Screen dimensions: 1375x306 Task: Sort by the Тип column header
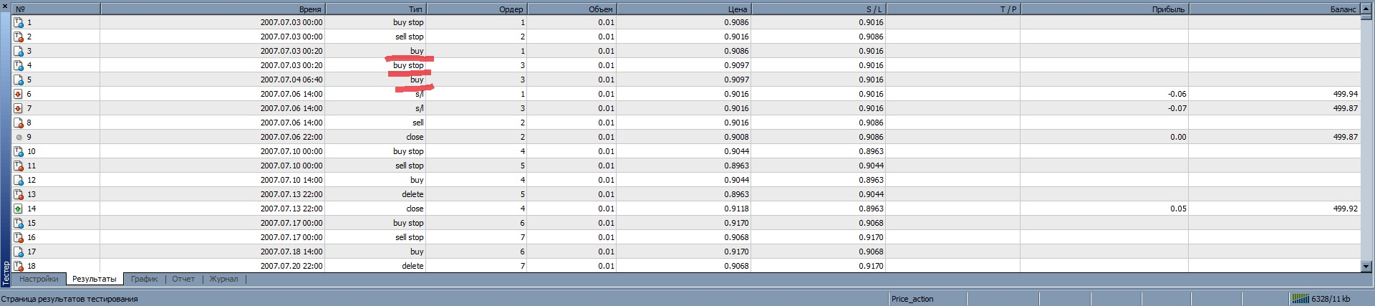tap(375, 9)
